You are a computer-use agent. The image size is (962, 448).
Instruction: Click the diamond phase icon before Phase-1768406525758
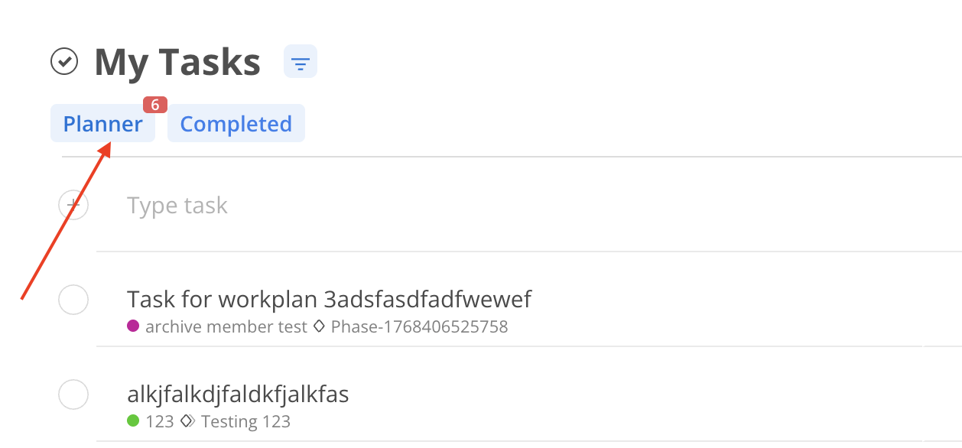click(320, 326)
